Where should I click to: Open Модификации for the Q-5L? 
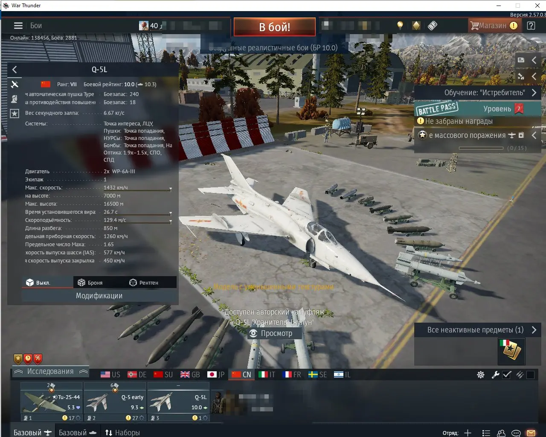[99, 296]
